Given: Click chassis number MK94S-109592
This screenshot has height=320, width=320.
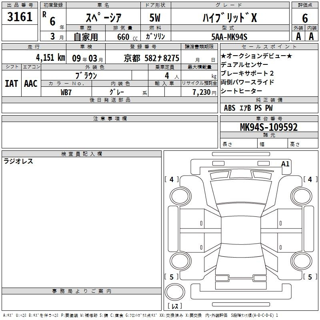Looking at the screenshot, I should [x=269, y=127].
